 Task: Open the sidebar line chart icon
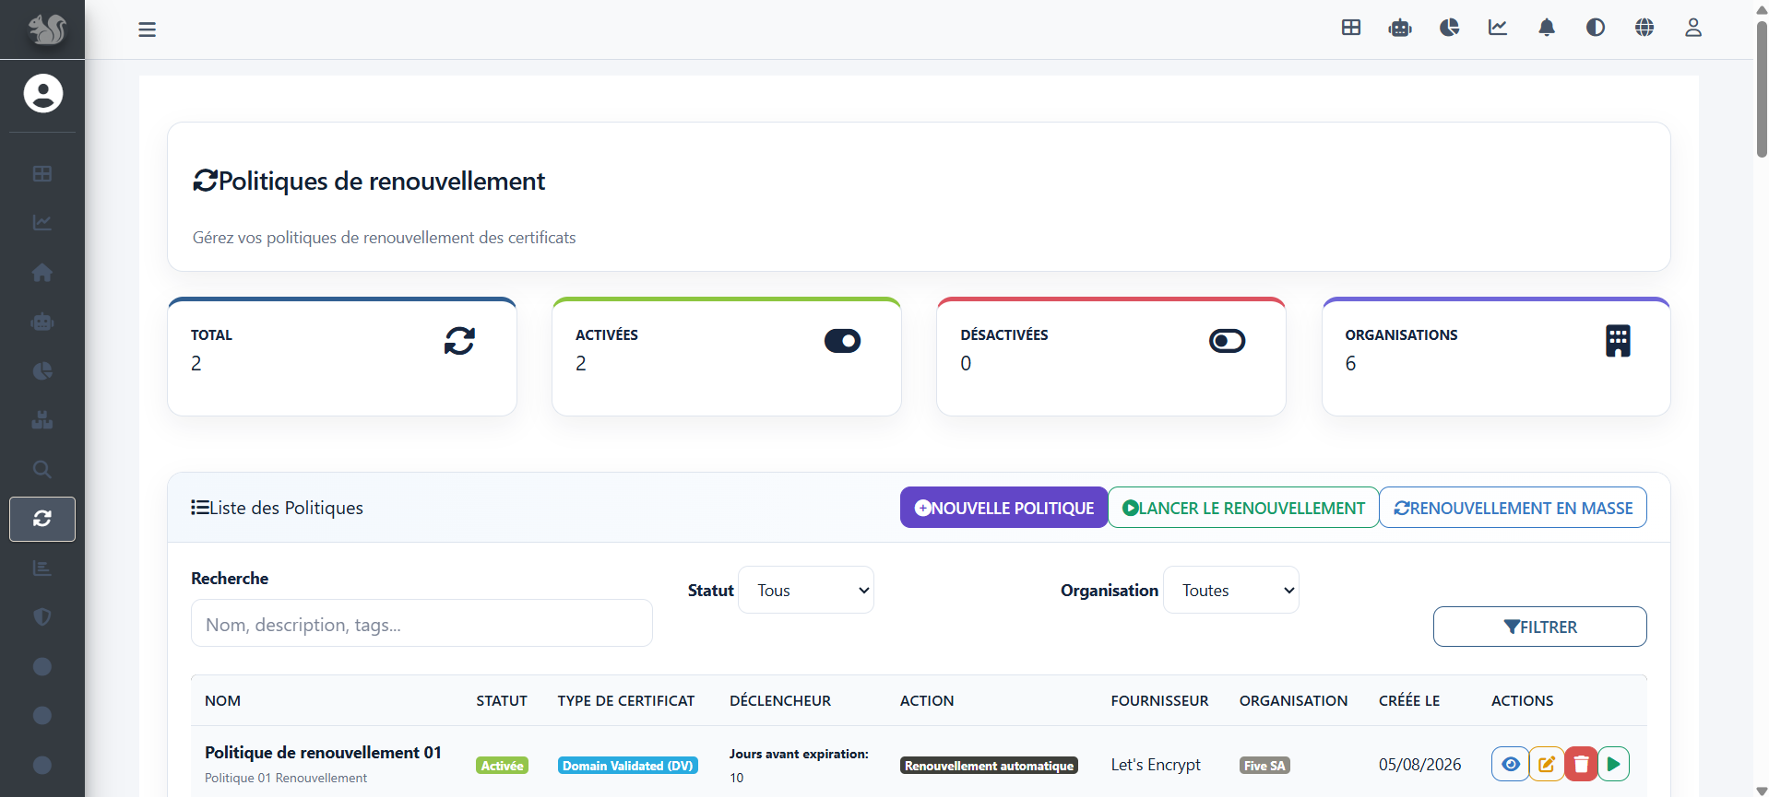[42, 223]
